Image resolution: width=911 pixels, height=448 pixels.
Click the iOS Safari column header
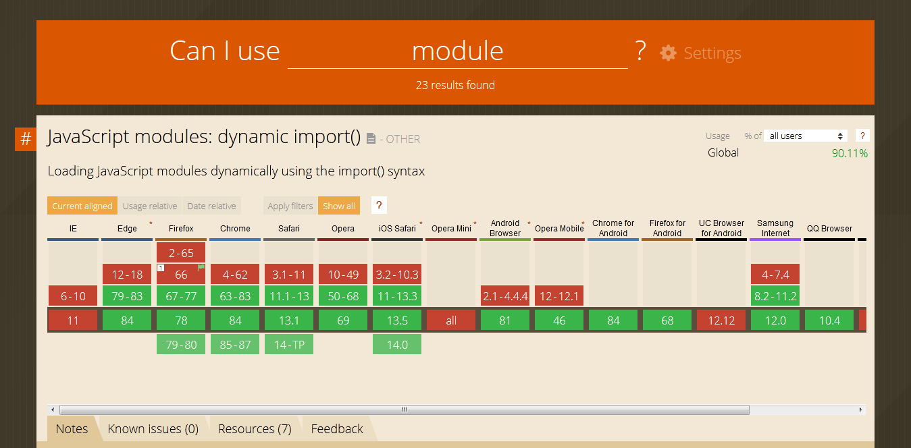click(397, 229)
